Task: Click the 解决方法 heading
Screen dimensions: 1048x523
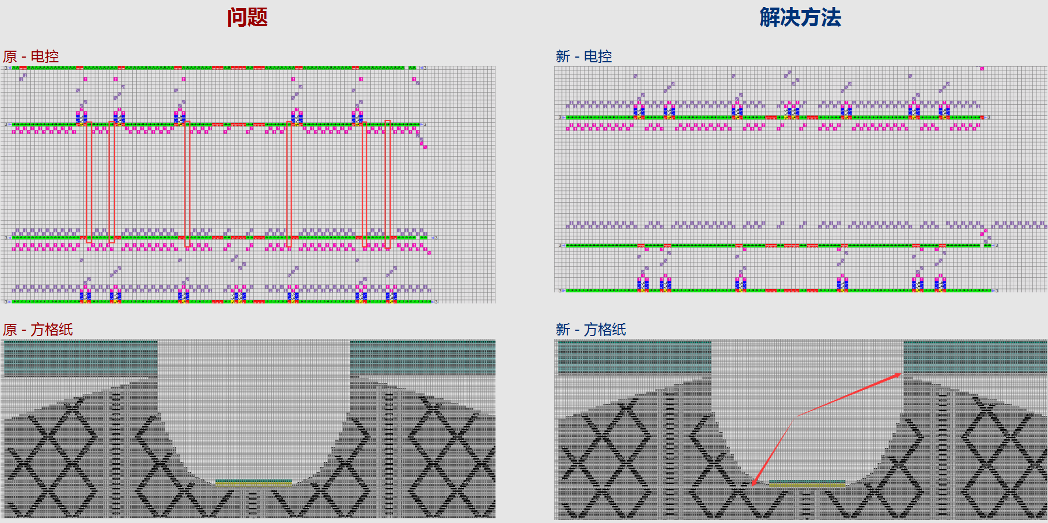Action: [801, 17]
